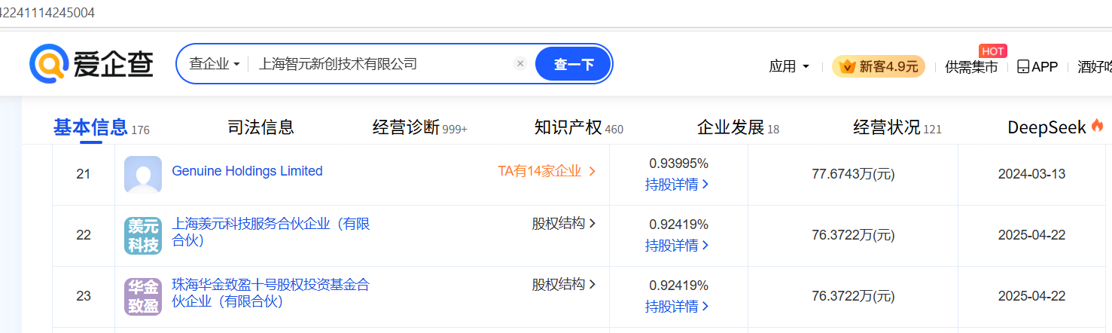Select the 76.3722万(元) amount in row 23
Image resolution: width=1112 pixels, height=333 pixels.
tap(853, 296)
